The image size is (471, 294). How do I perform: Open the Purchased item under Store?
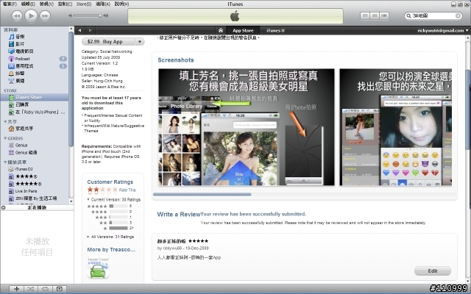(19, 104)
